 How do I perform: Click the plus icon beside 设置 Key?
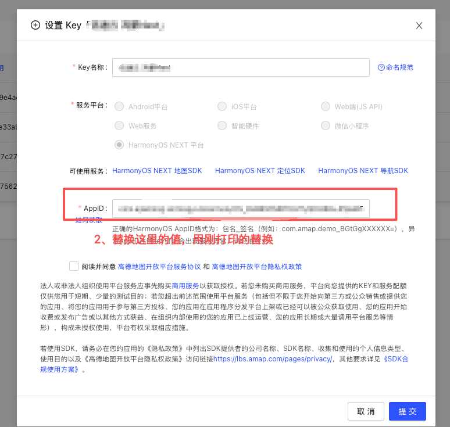pyautogui.click(x=35, y=25)
